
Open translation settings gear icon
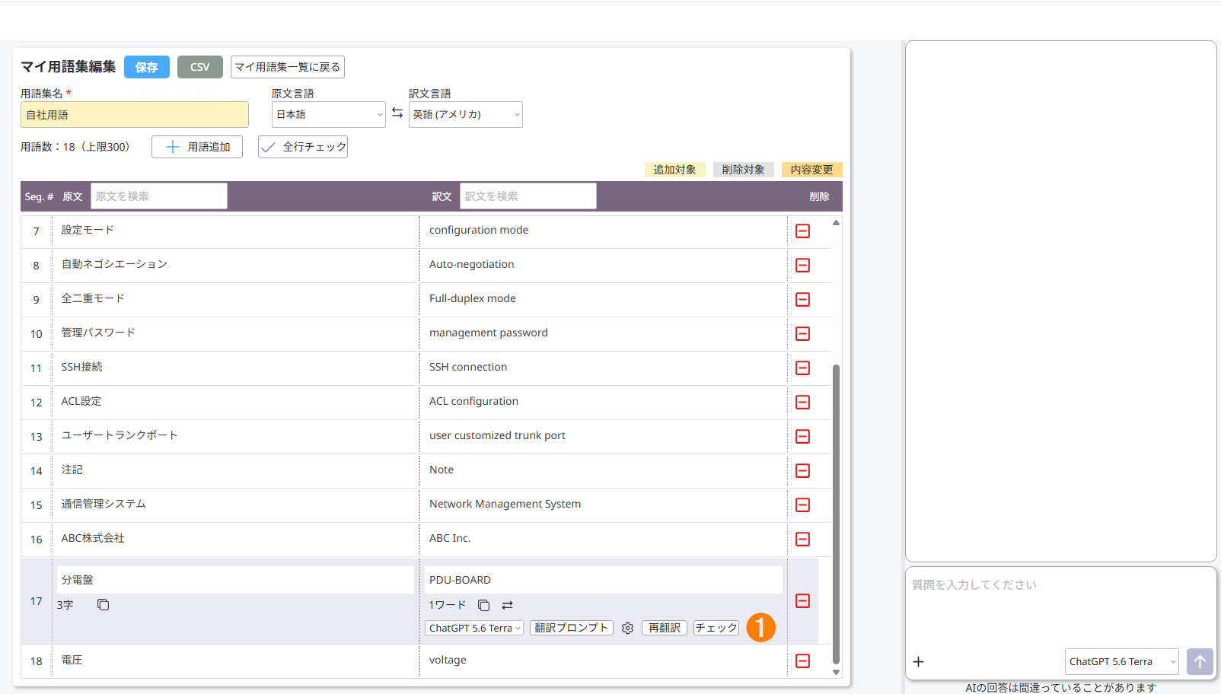pos(627,628)
